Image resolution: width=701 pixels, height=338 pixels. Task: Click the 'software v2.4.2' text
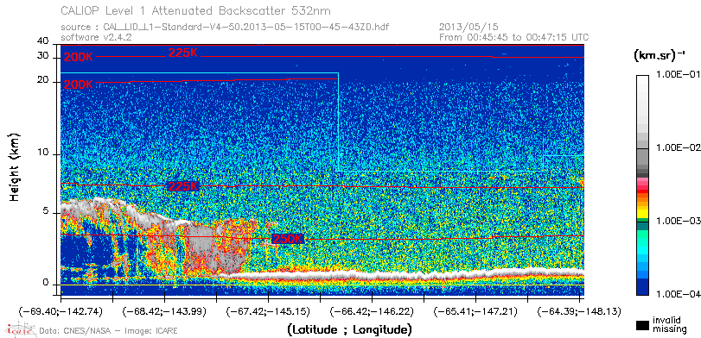tap(96, 37)
